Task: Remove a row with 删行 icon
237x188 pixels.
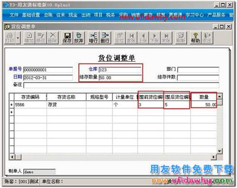Action: (105, 38)
